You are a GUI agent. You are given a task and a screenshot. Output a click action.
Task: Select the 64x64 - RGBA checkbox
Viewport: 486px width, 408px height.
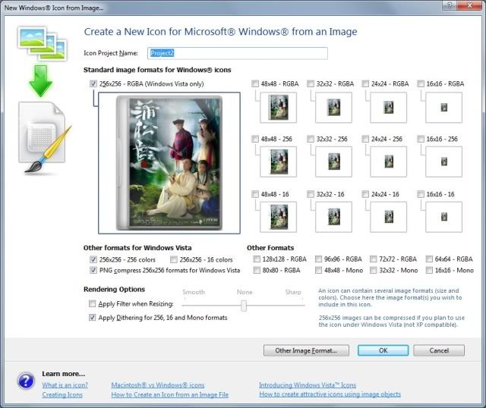(x=429, y=259)
